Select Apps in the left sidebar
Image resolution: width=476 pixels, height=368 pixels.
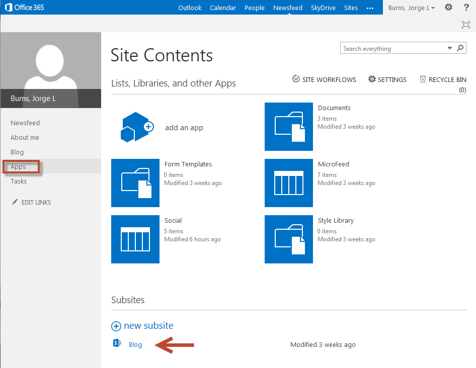coord(18,167)
